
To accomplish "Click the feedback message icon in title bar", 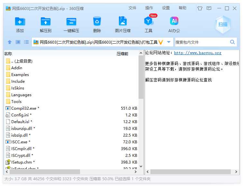I will [x=209, y=8].
